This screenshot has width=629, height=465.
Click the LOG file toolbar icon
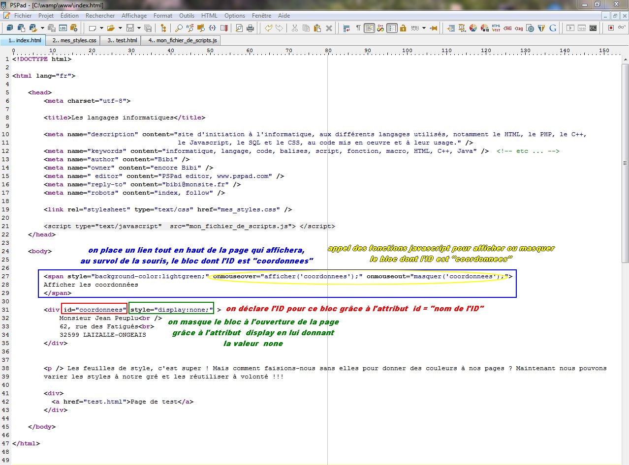click(x=63, y=28)
